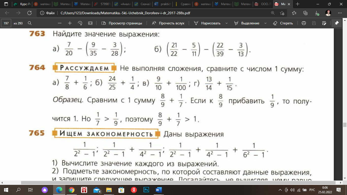Select the Стереть eraser tool

point(283,23)
